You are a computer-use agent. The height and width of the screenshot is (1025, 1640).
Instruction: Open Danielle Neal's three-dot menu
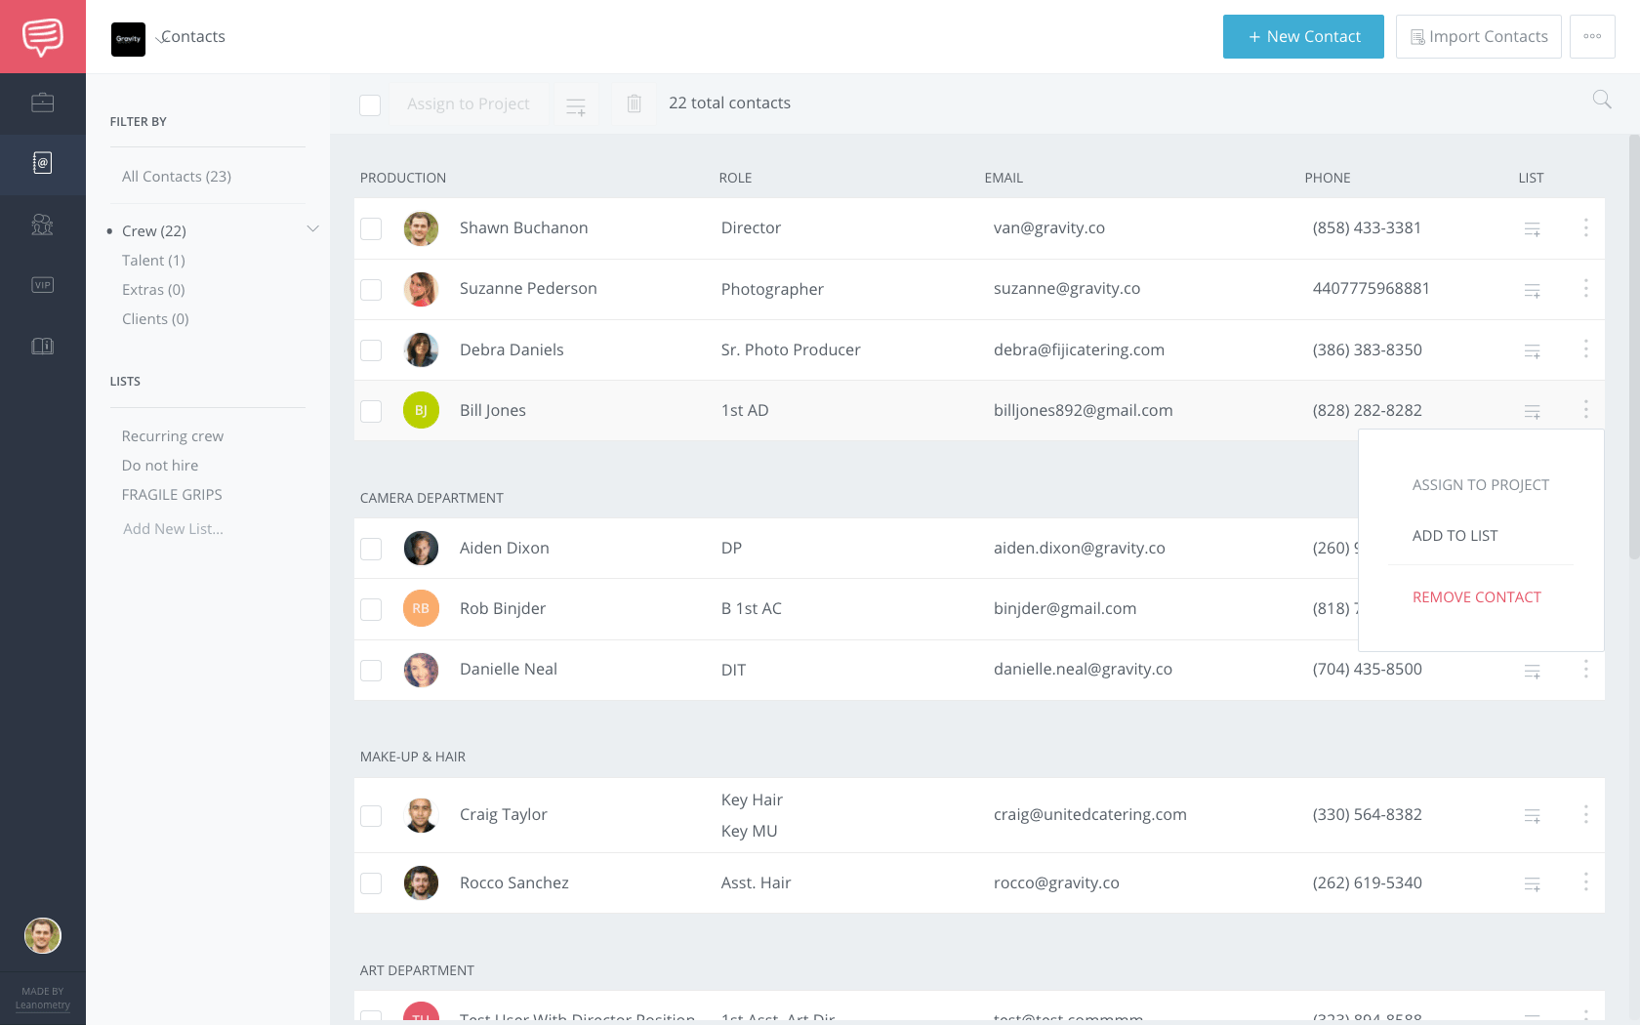[x=1586, y=669]
